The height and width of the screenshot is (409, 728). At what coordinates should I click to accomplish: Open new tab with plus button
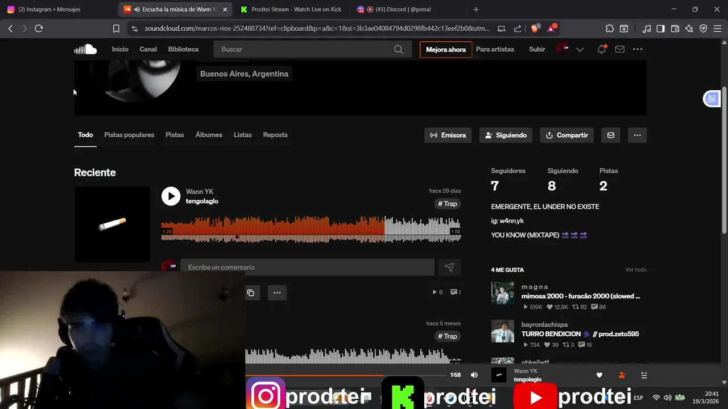[476, 9]
